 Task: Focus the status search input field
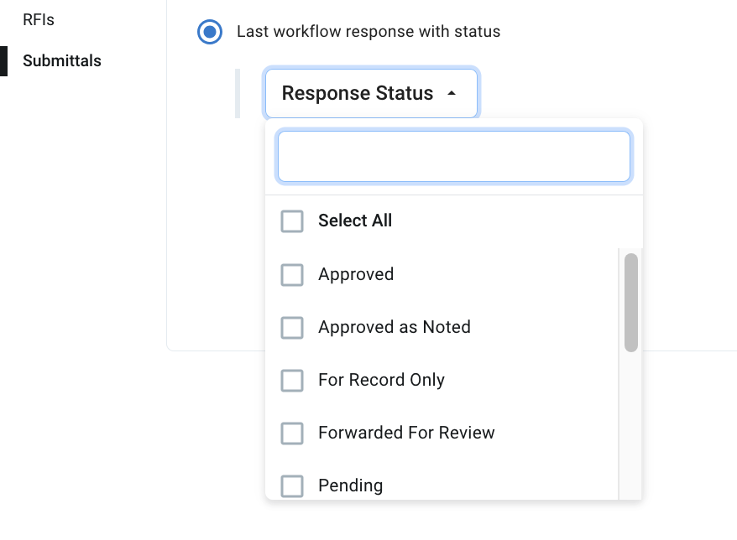(x=453, y=157)
